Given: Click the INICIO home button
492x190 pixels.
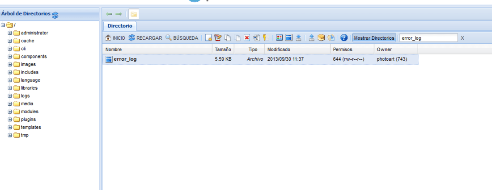Looking at the screenshot, I should [115, 38].
